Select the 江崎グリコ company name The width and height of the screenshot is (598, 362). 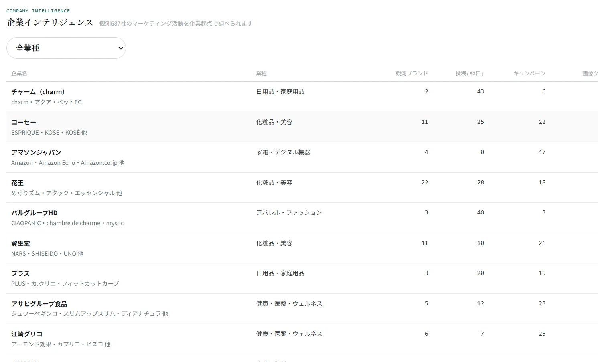[x=27, y=334]
